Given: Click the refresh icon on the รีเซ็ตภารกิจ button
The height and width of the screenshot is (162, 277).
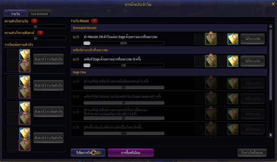Looking at the screenshot, I should point(94,153).
